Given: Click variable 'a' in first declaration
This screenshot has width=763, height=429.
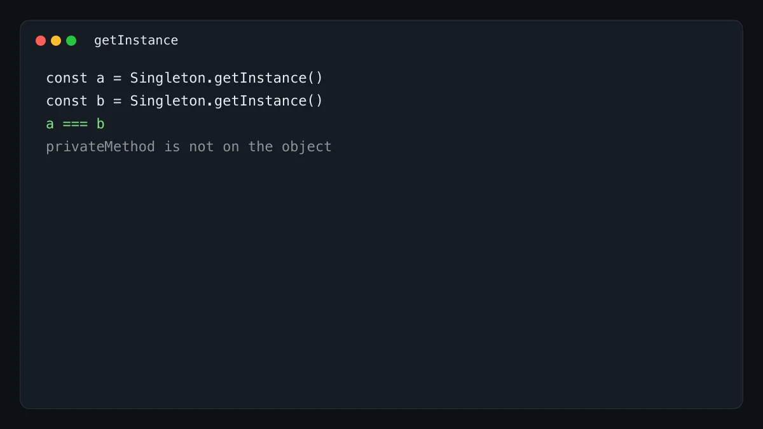Looking at the screenshot, I should pyautogui.click(x=100, y=79).
